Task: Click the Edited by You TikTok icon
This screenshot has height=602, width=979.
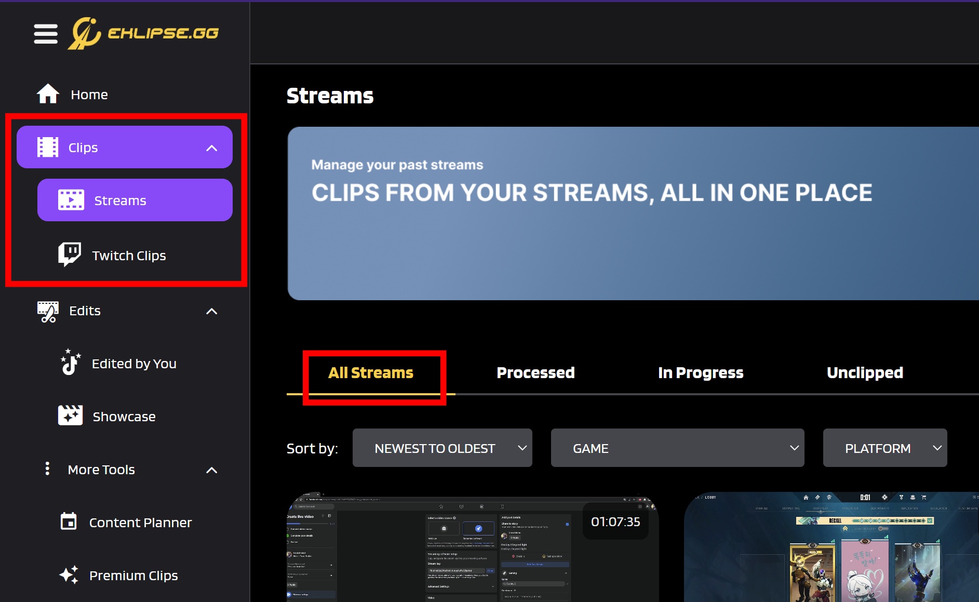Action: click(x=71, y=363)
